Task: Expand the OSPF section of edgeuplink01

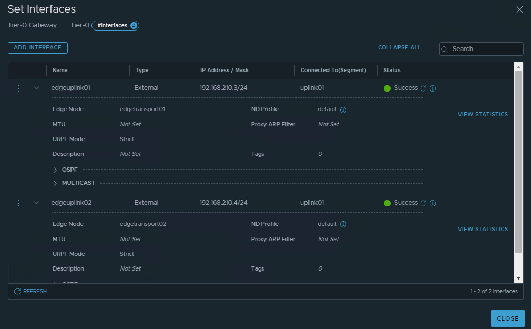Action: [x=55, y=170]
